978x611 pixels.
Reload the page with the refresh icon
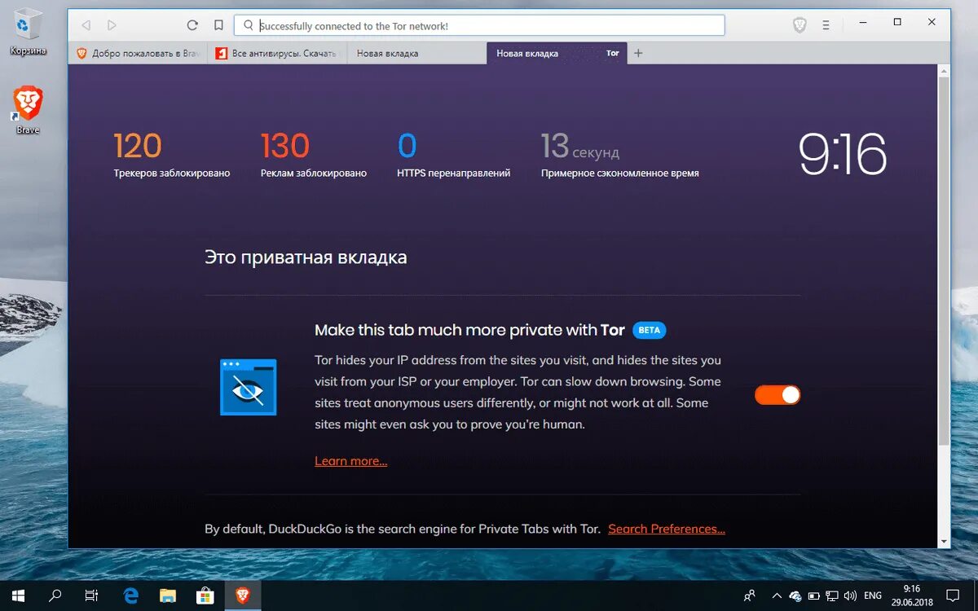pyautogui.click(x=192, y=25)
